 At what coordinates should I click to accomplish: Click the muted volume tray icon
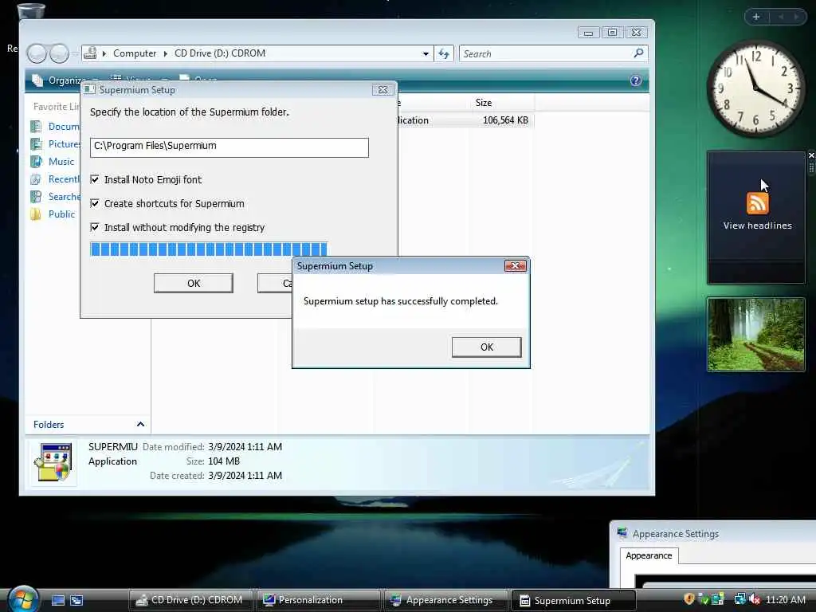click(x=755, y=599)
